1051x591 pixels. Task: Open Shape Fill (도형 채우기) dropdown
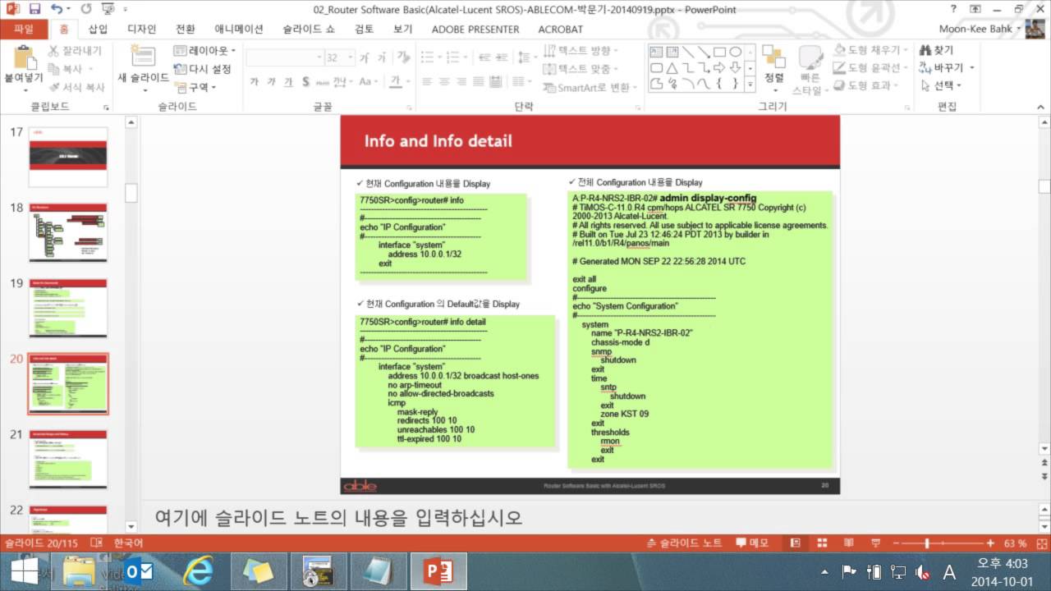(871, 51)
